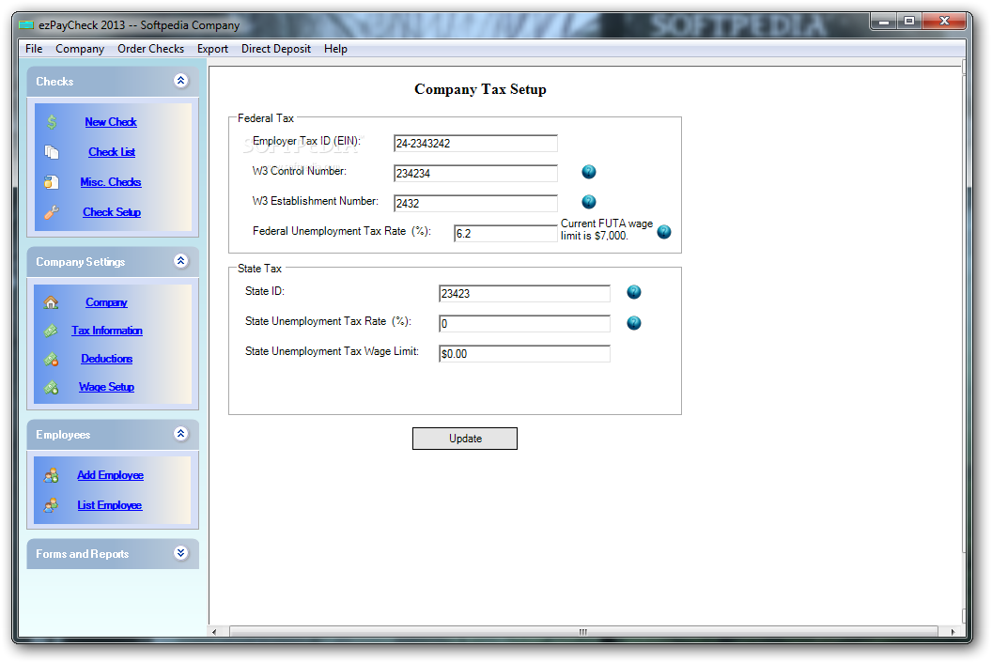This screenshot has height=663, width=992.
Task: Click the Update button
Action: [x=465, y=439]
